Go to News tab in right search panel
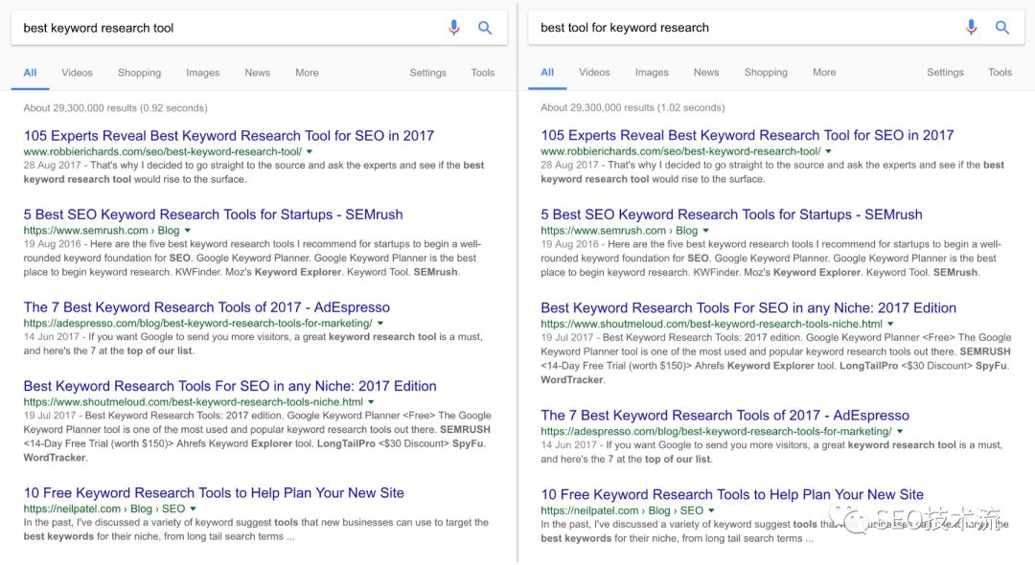Image resolution: width=1035 pixels, height=565 pixels. pos(706,73)
